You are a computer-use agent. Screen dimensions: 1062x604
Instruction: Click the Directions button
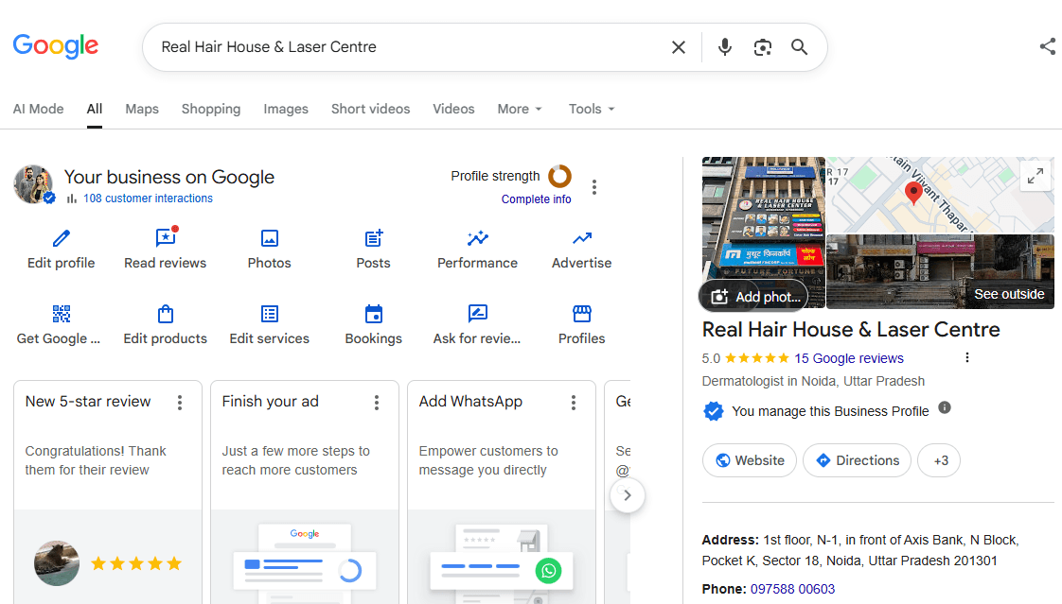coord(858,460)
